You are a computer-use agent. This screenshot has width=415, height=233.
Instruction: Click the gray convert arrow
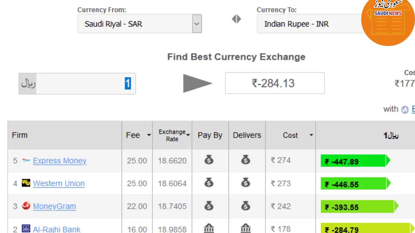pyautogui.click(x=197, y=83)
